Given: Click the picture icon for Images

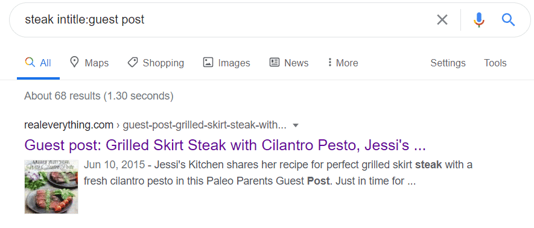Looking at the screenshot, I should click(x=208, y=63).
